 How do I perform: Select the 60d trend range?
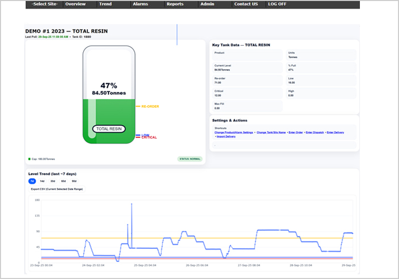coord(63,181)
